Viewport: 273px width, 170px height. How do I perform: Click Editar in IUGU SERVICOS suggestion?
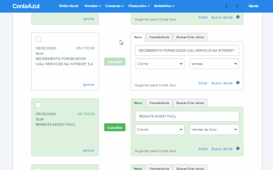203,83
